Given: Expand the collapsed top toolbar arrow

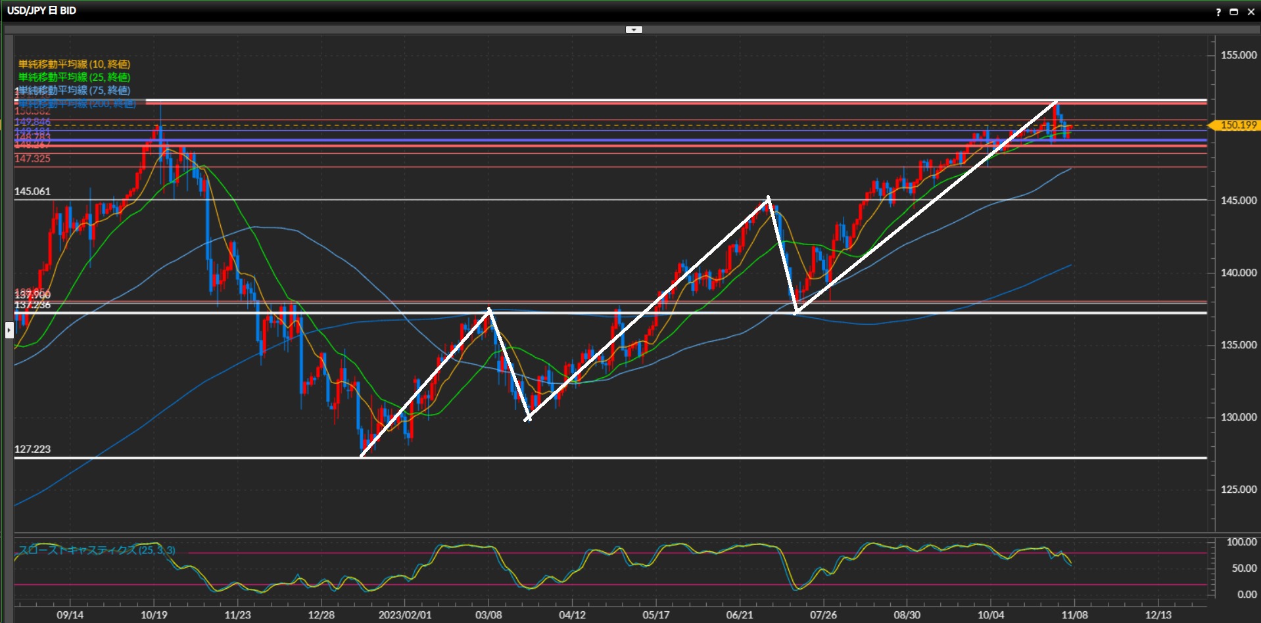Looking at the screenshot, I should [x=634, y=30].
